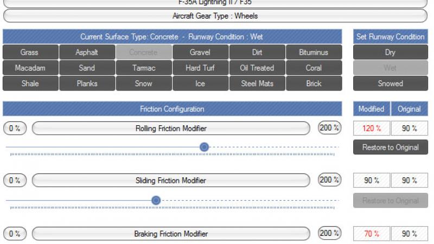This screenshot has width=434, height=244.
Task: Choose the Planks surface type
Action: click(x=87, y=84)
